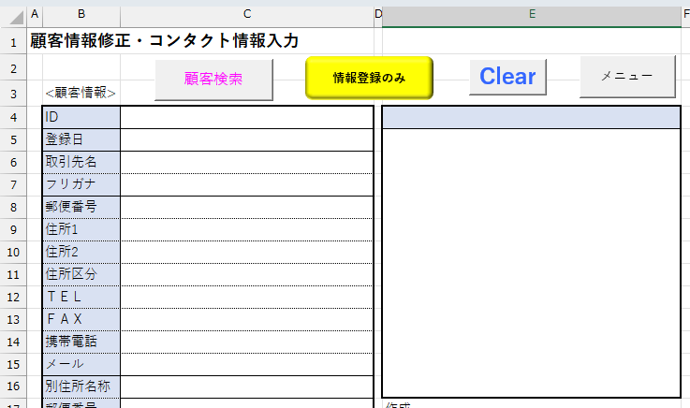Click row 1 header
The image size is (690, 408).
[x=13, y=41]
